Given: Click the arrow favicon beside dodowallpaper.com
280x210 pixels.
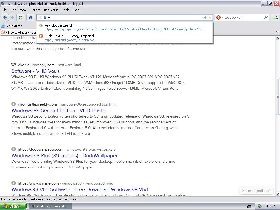Looking at the screenshot, I should click(x=14, y=149).
